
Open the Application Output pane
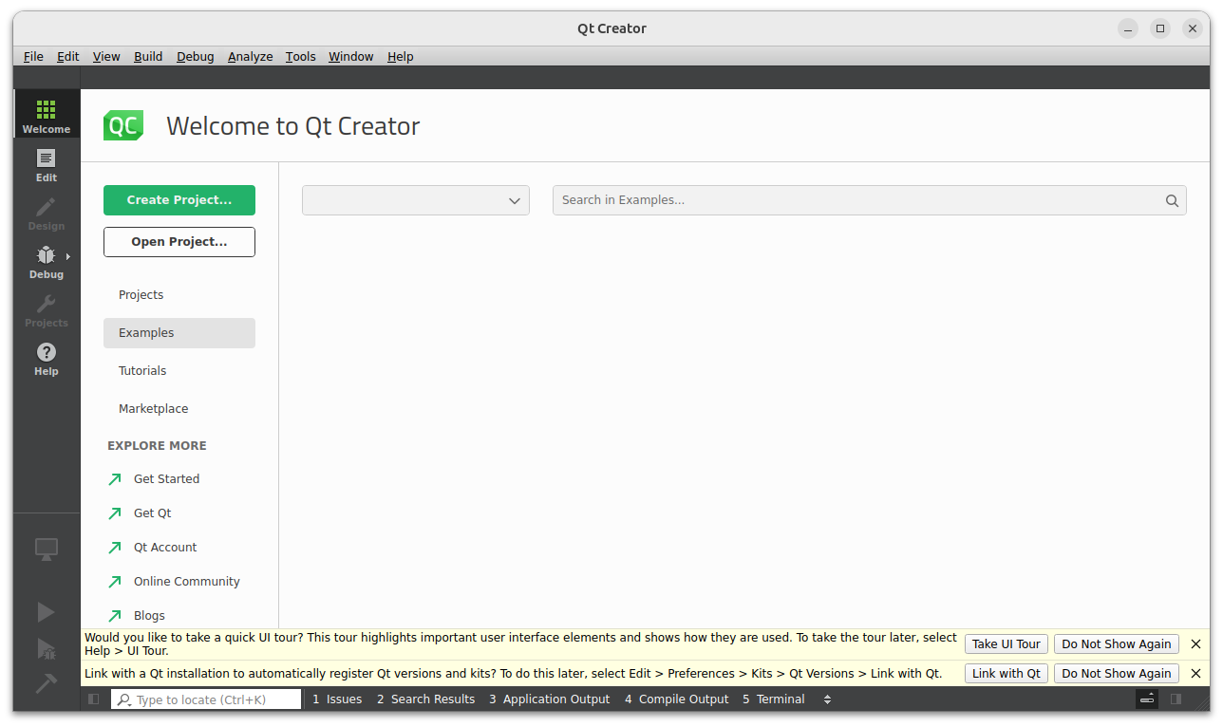click(x=550, y=699)
